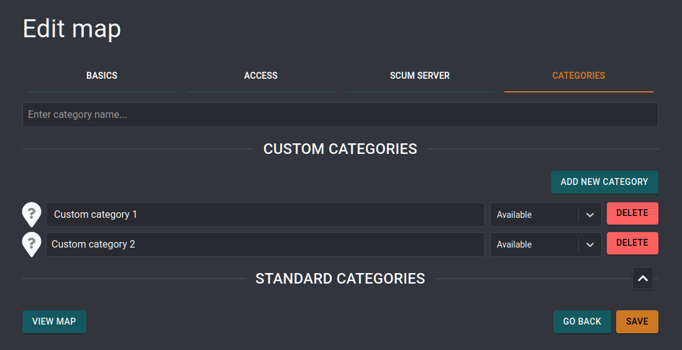Select the Categories tab

[x=578, y=76]
